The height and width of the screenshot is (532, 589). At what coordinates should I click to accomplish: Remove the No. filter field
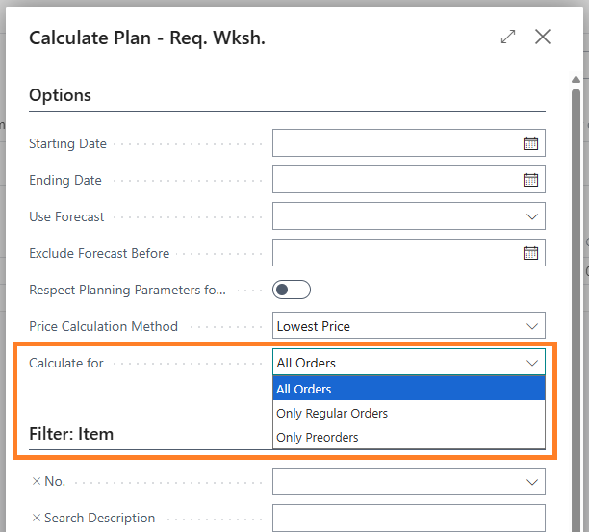[x=37, y=481]
